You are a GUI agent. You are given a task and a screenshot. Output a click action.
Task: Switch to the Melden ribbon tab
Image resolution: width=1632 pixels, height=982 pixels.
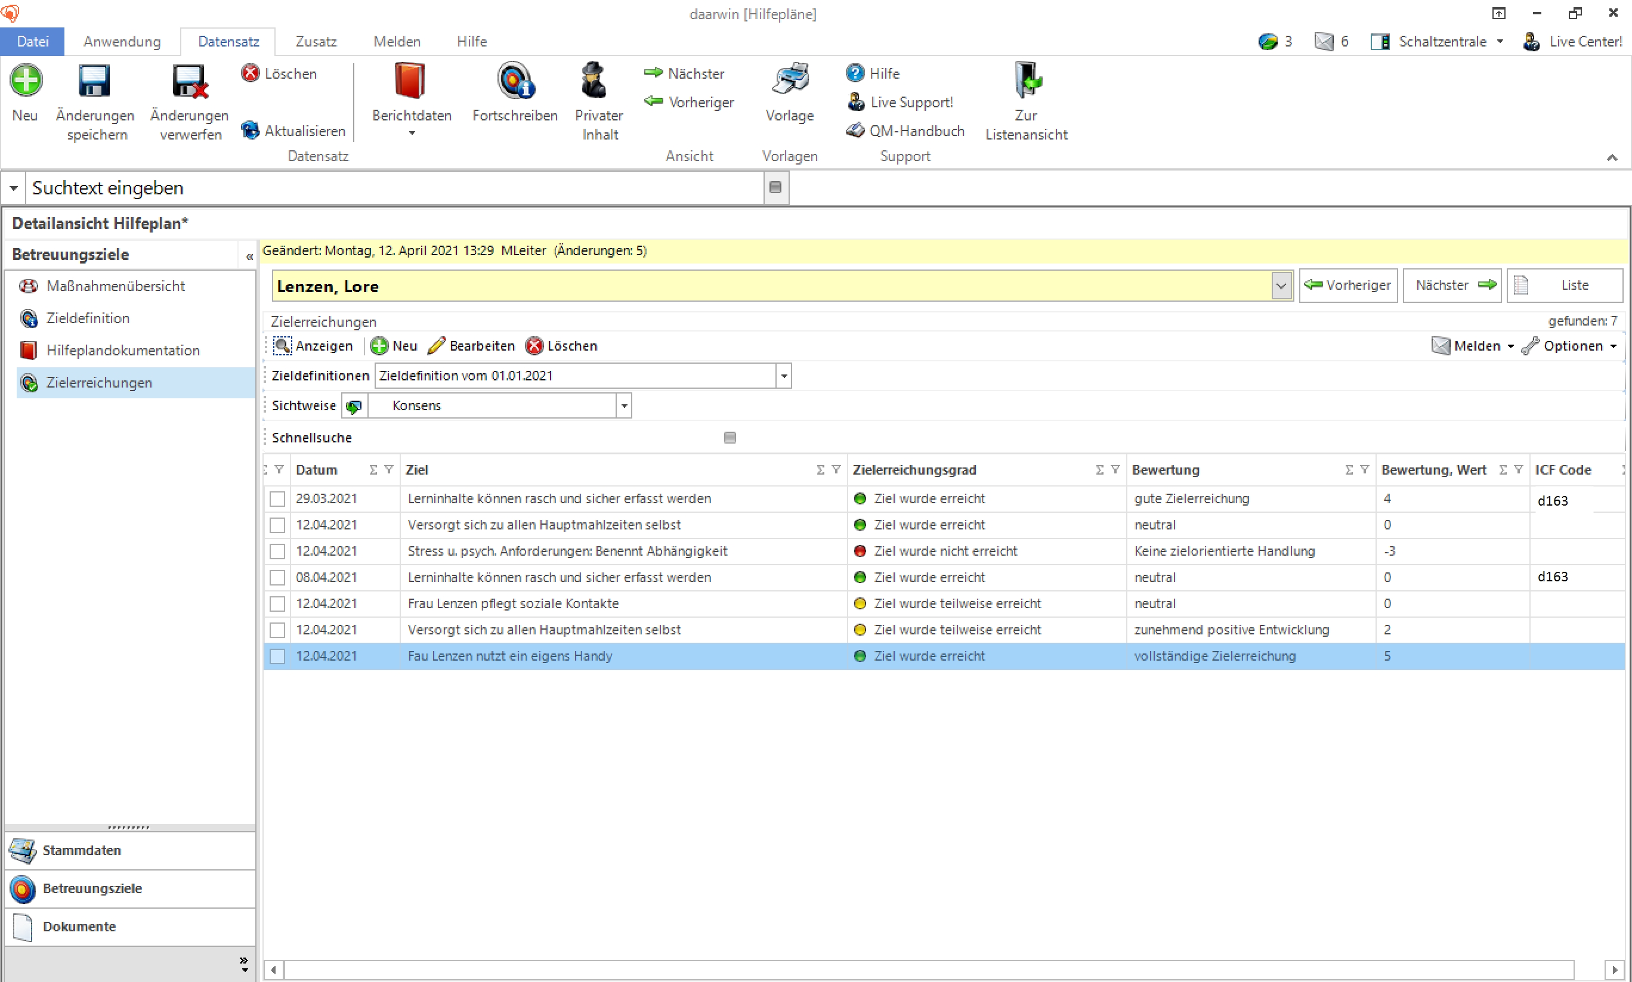(397, 41)
